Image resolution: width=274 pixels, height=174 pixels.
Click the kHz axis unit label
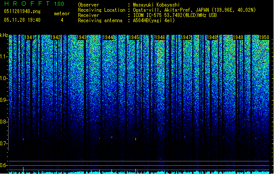point(4,35)
